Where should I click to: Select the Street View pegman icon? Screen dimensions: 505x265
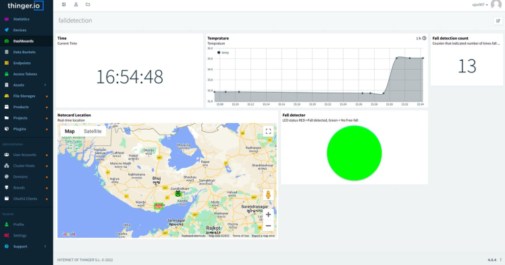click(268, 195)
